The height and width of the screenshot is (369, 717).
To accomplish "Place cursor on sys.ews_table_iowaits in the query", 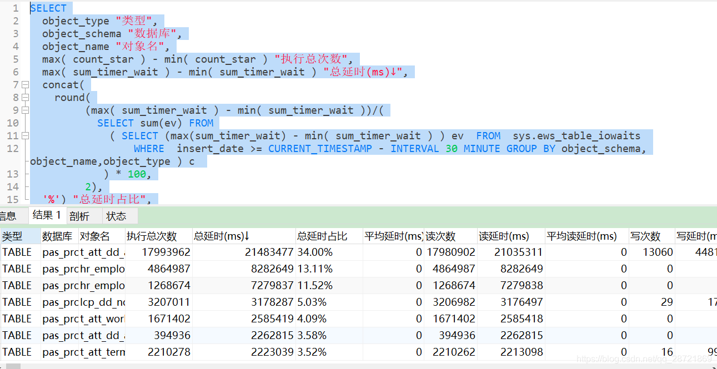I will pyautogui.click(x=576, y=136).
